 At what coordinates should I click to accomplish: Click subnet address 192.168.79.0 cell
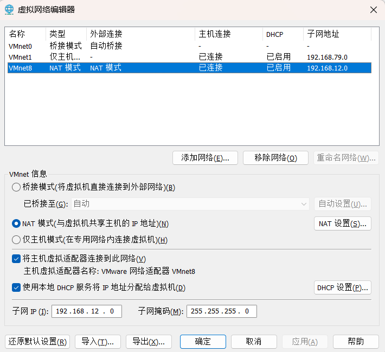point(327,57)
